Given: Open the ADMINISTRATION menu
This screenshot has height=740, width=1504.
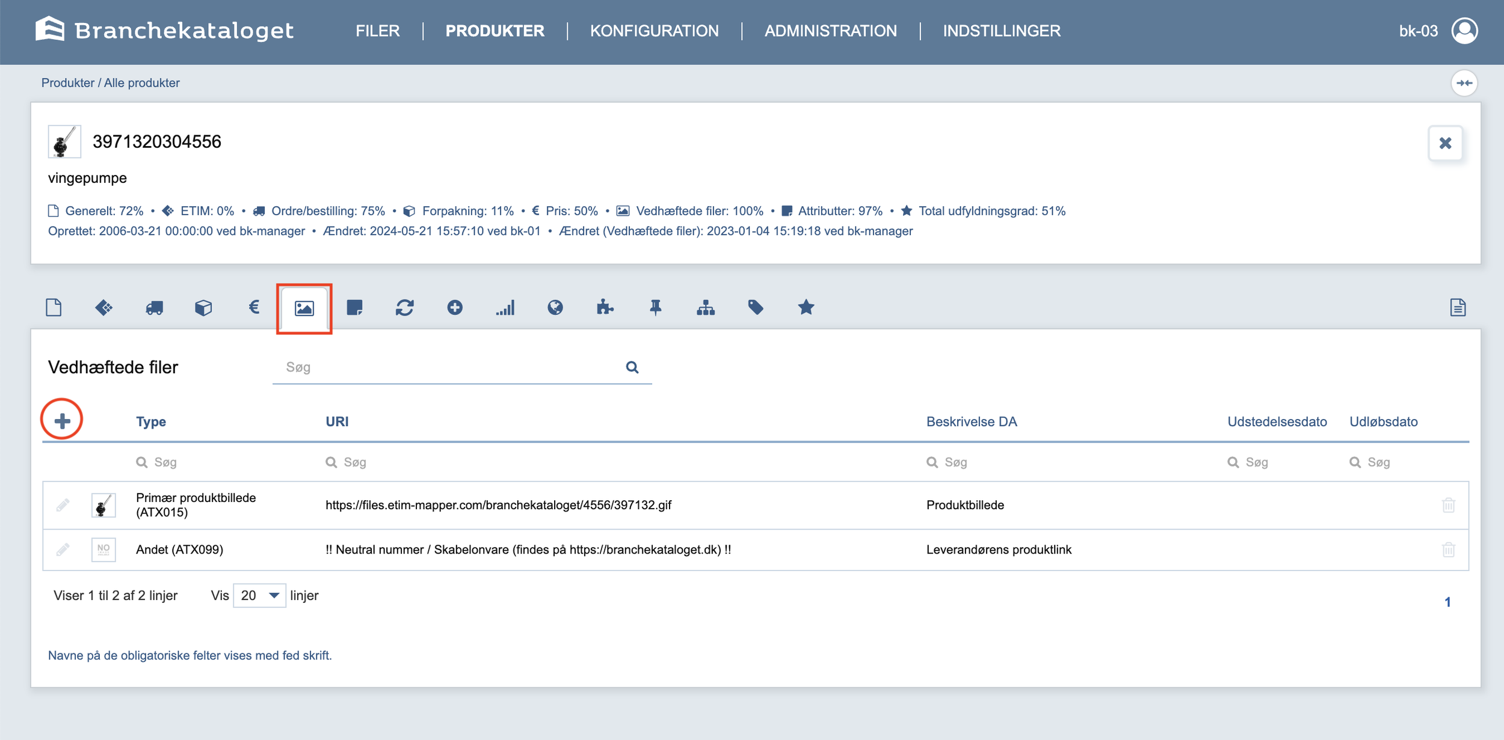Looking at the screenshot, I should point(830,31).
